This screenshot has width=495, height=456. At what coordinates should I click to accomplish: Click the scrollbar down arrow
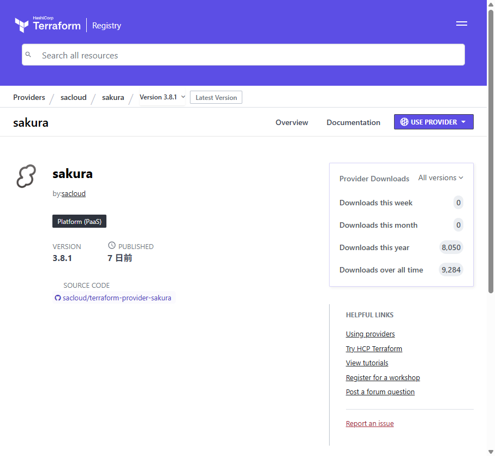[491, 452]
